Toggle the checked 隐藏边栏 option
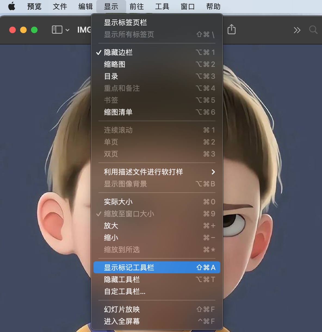 coord(157,52)
